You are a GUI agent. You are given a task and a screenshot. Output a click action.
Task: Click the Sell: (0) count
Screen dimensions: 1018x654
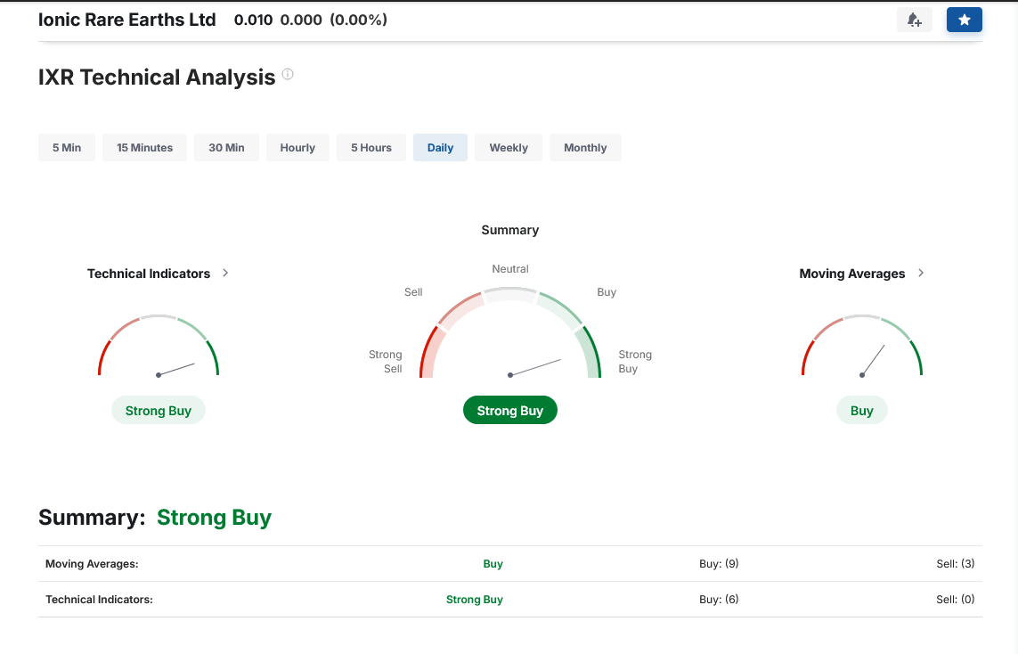(955, 600)
